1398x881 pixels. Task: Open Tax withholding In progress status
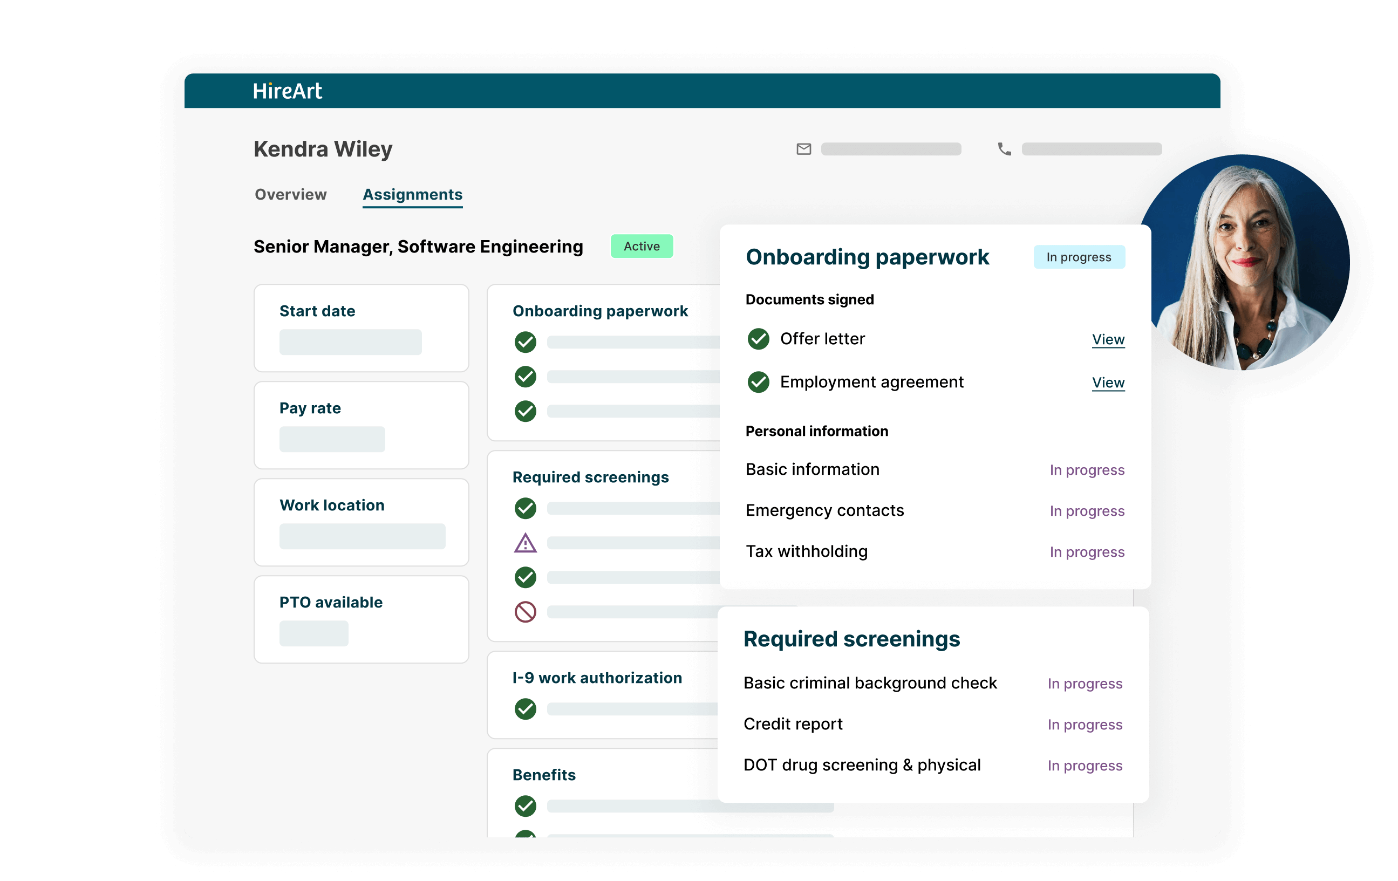click(x=1086, y=552)
